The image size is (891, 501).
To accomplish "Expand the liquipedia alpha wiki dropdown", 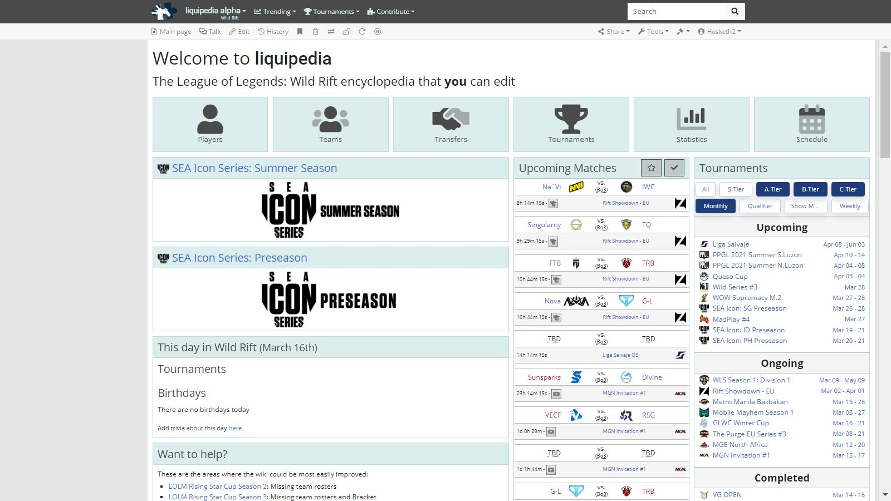I will coord(216,11).
